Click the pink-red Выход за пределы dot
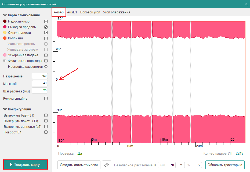 click(x=5, y=27)
